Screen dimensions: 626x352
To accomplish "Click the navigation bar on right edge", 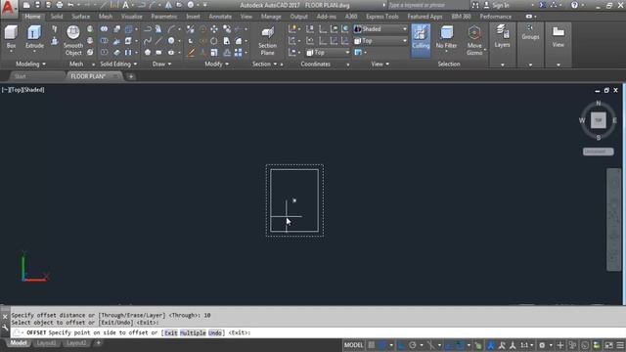I will coord(613,219).
